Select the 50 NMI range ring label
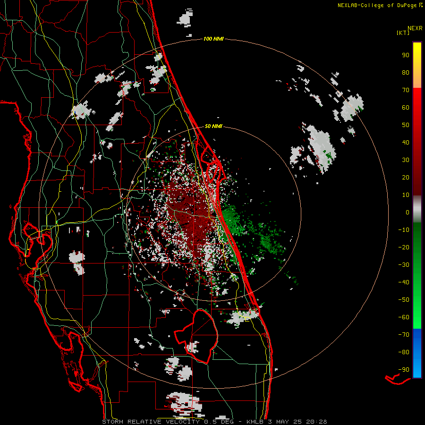 click(213, 126)
